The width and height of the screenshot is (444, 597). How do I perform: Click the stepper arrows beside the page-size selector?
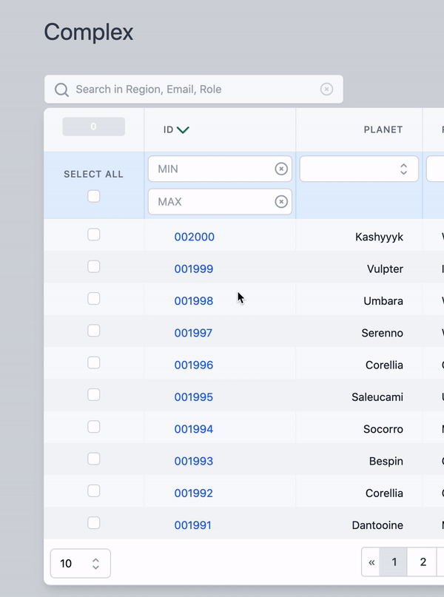pyautogui.click(x=98, y=563)
